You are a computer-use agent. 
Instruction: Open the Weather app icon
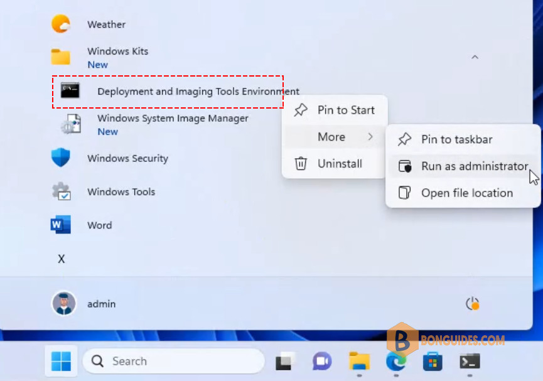coord(61,24)
